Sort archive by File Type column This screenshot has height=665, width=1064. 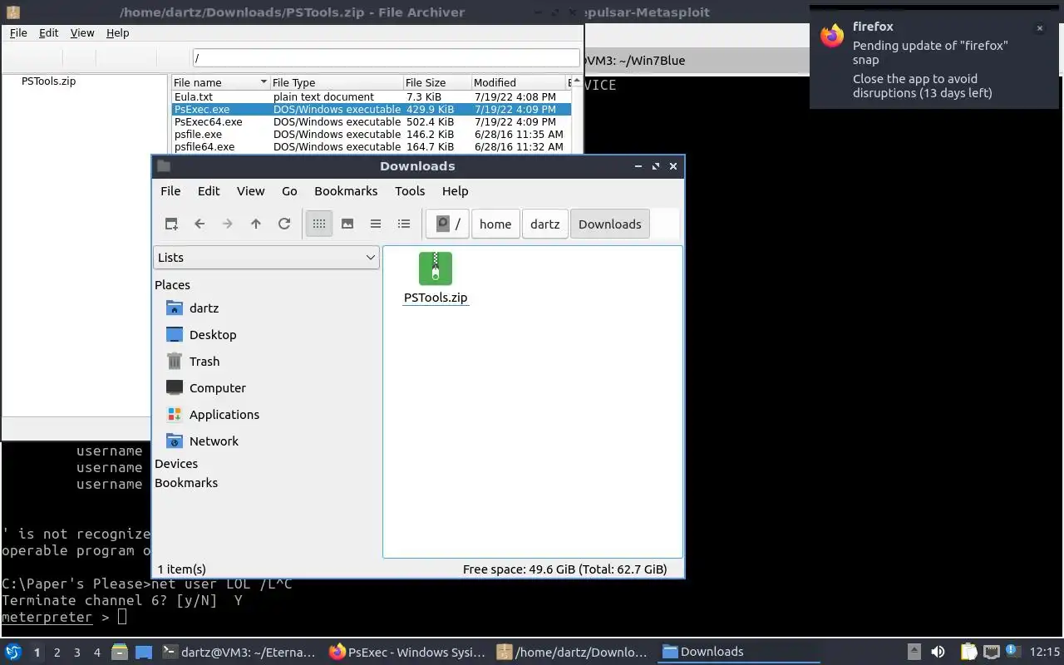tap(337, 82)
